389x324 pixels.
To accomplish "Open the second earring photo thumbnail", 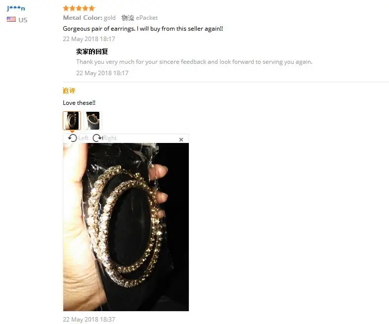I will coord(93,121).
